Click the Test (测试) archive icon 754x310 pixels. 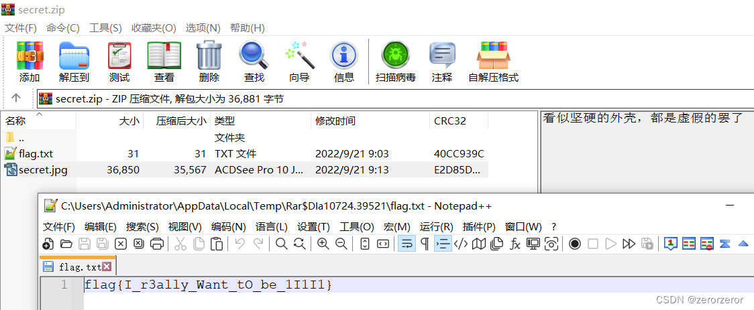(x=119, y=56)
